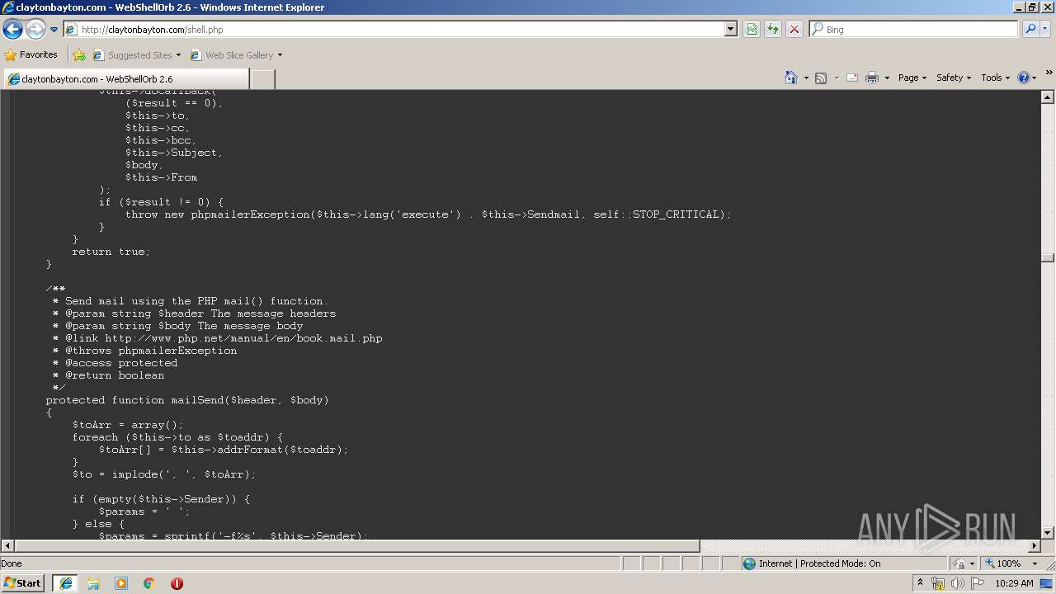Open the Tools menu

(x=996, y=78)
